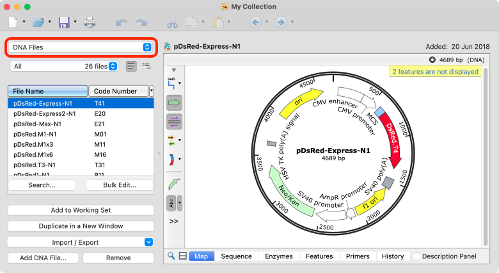Click the New File icon
Screen dimensions: 499x273
click(x=13, y=22)
